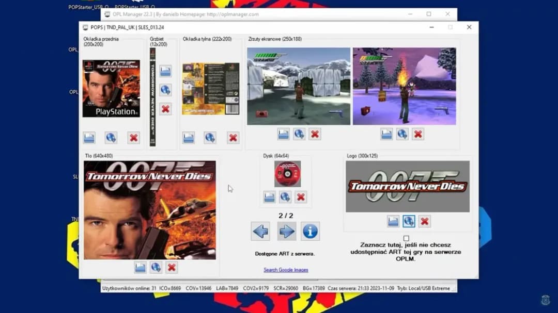Image resolution: width=558 pixels, height=313 pixels.
Task: Delete the first screenshot
Action: point(314,134)
